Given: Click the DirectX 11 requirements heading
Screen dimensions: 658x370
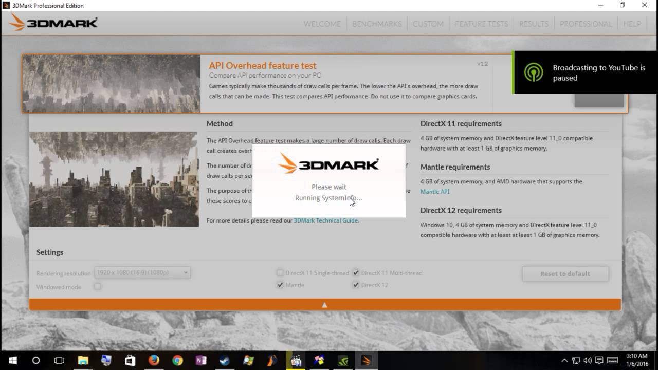Looking at the screenshot, I should (x=461, y=124).
